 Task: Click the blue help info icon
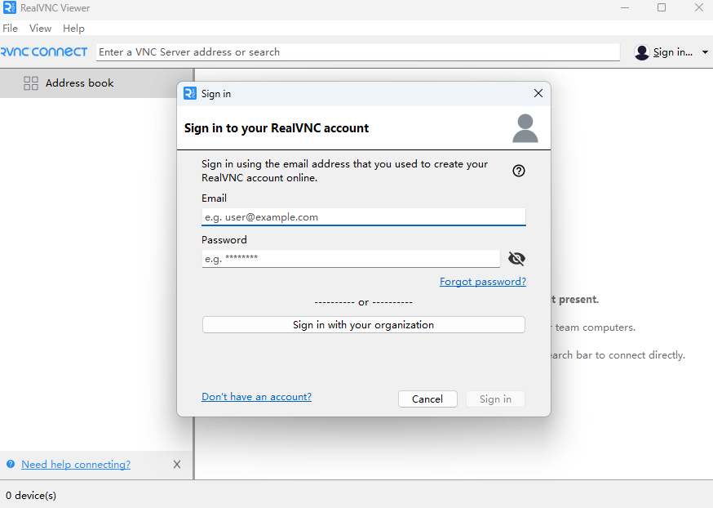pos(11,465)
